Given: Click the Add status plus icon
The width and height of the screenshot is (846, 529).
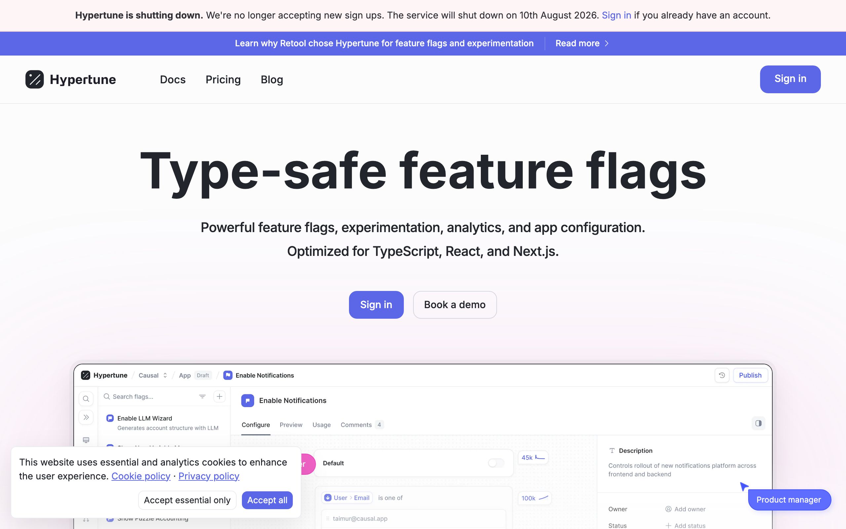Looking at the screenshot, I should (669, 525).
